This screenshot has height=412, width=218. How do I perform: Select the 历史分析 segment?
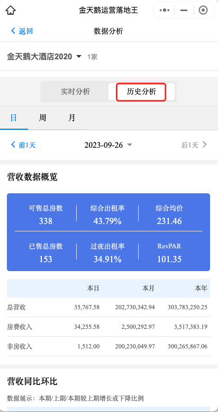(141, 92)
